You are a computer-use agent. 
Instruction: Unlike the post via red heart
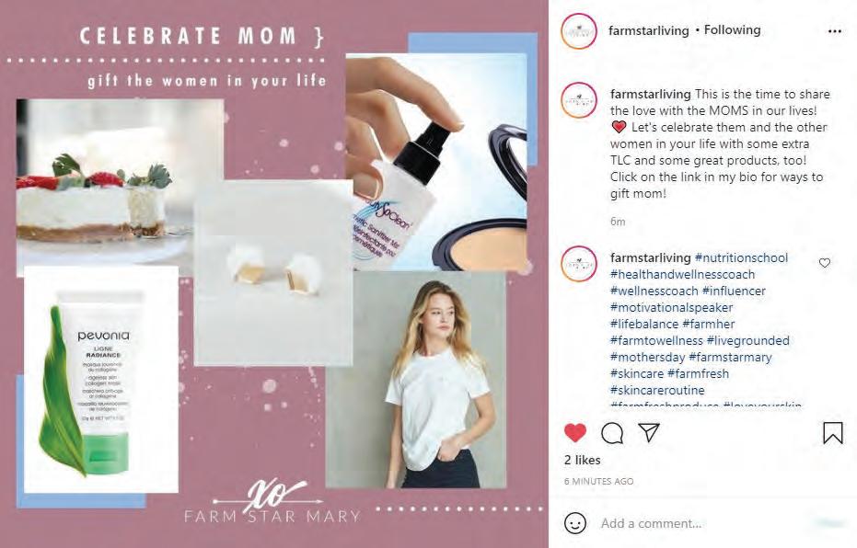[x=574, y=433]
